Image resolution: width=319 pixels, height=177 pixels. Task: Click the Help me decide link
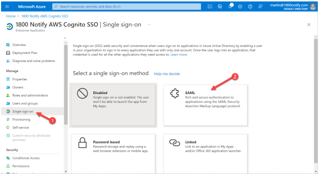click(167, 74)
